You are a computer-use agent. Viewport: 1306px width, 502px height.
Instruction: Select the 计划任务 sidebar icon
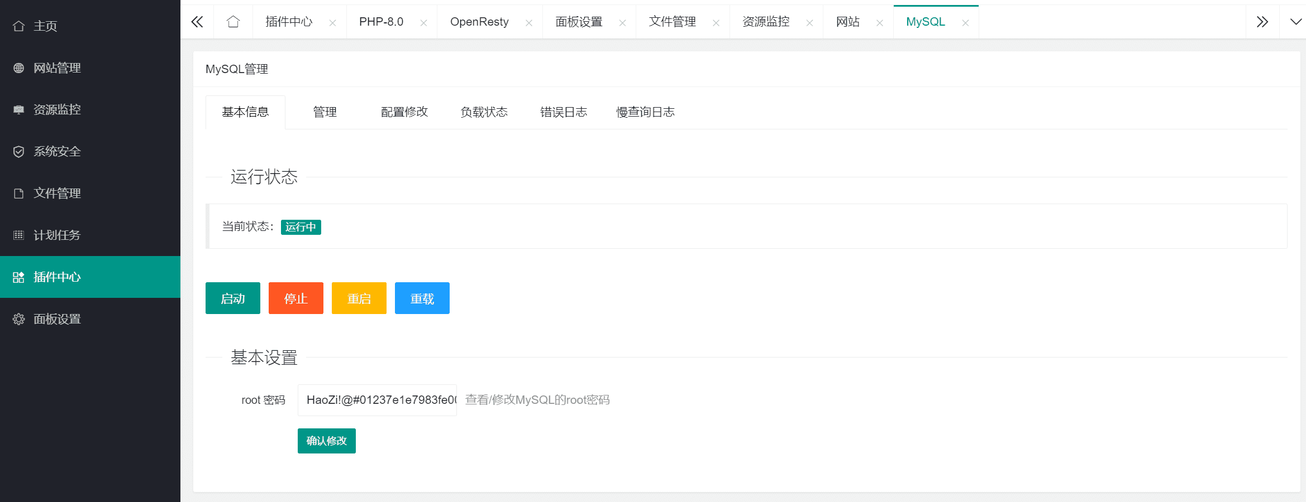pyautogui.click(x=19, y=235)
